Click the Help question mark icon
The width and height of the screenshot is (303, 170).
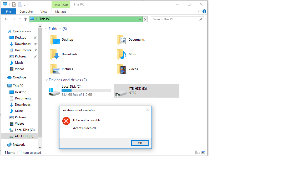click(204, 11)
